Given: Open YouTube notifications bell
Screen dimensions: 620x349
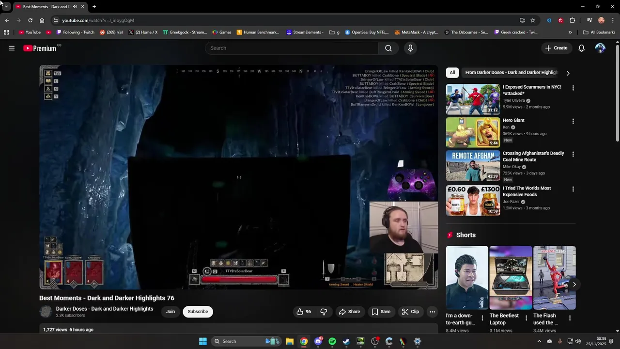Looking at the screenshot, I should point(582,48).
